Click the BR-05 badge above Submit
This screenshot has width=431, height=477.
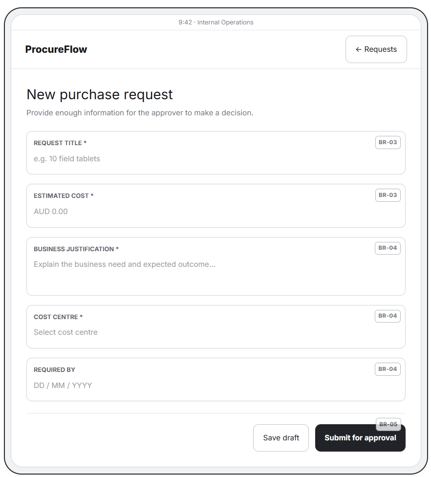(388, 424)
